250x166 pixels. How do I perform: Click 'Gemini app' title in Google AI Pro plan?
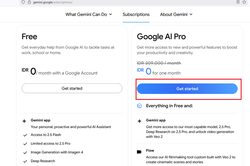coord(156,120)
